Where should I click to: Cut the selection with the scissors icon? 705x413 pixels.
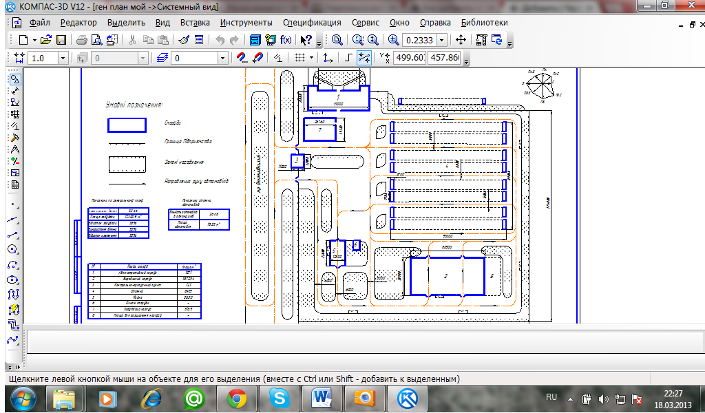click(x=132, y=40)
